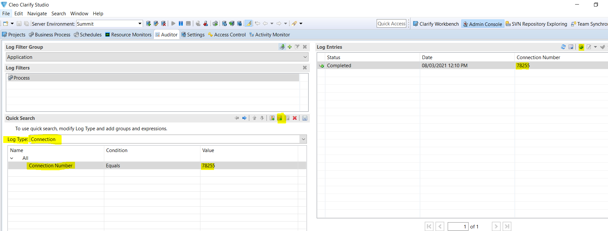The image size is (608, 231).
Task: Click the forward navigation arrow in main toolbar
Action: (279, 23)
